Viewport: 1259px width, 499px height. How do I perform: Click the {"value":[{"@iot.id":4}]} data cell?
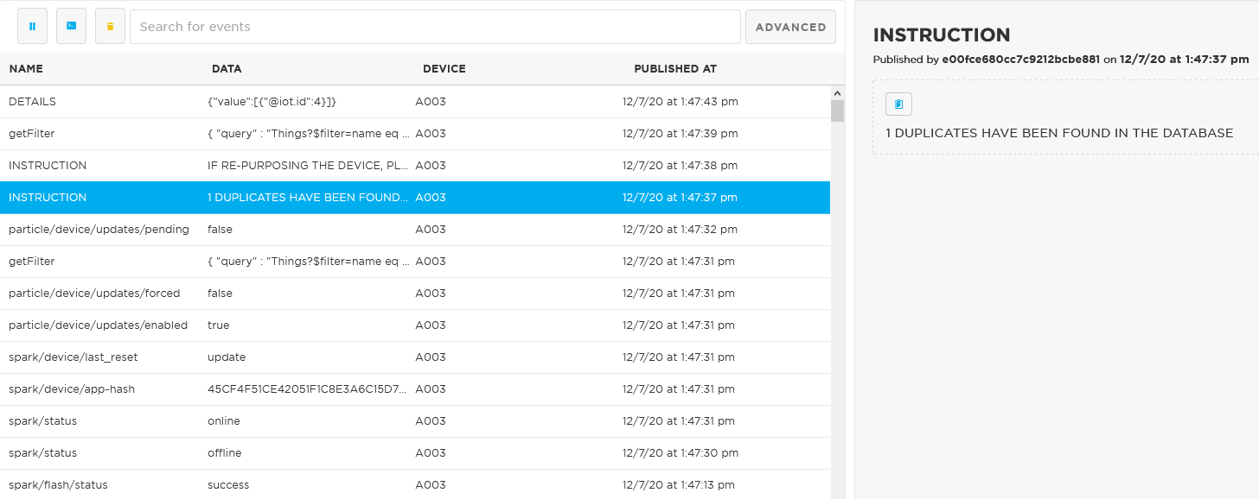point(272,102)
